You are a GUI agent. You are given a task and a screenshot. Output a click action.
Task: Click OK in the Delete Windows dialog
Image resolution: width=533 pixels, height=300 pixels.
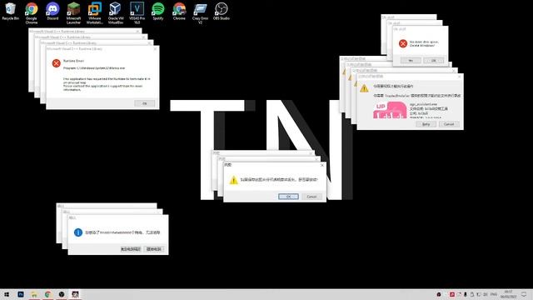434,61
